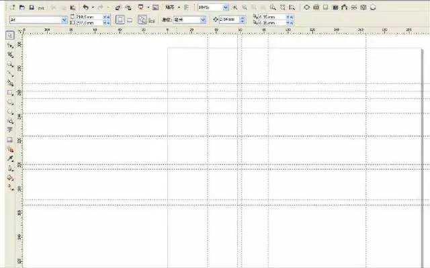This screenshot has width=430, height=268.
Task: Click the Undo arrow icon
Action: pos(86,7)
